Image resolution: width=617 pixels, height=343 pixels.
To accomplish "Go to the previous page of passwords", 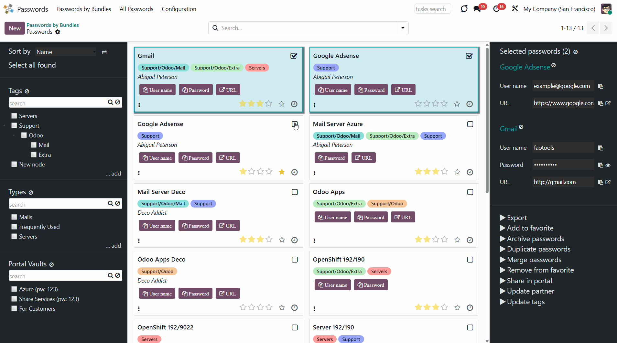I will (x=593, y=28).
